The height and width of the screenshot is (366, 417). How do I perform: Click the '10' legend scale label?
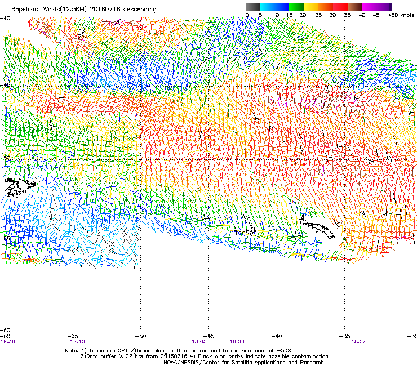(x=276, y=15)
